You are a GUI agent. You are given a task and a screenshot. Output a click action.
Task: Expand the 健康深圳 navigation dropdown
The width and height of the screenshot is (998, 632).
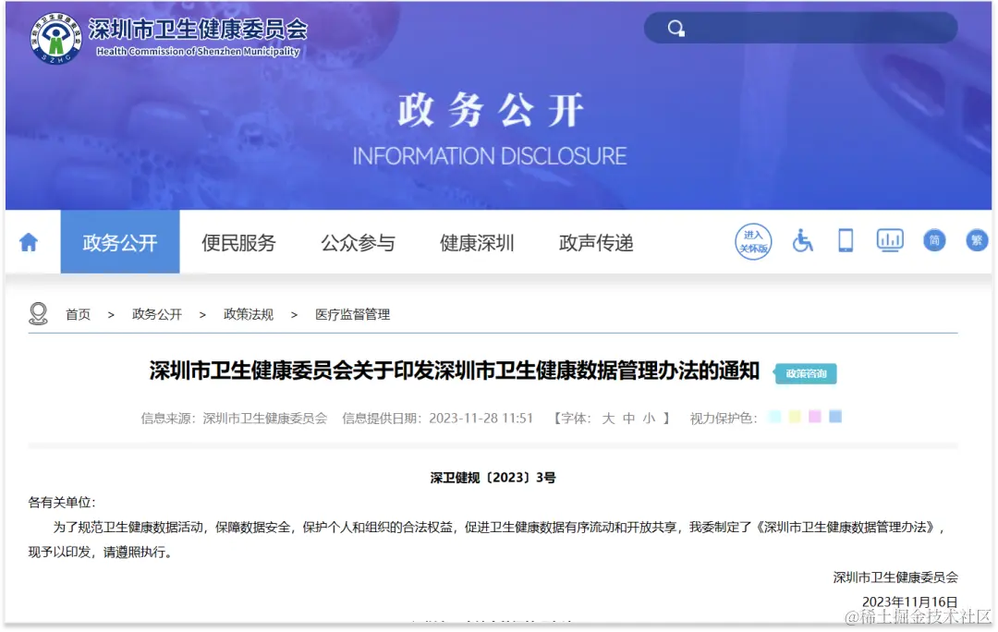click(476, 242)
